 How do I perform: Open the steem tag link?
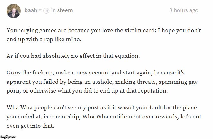coord(65,10)
